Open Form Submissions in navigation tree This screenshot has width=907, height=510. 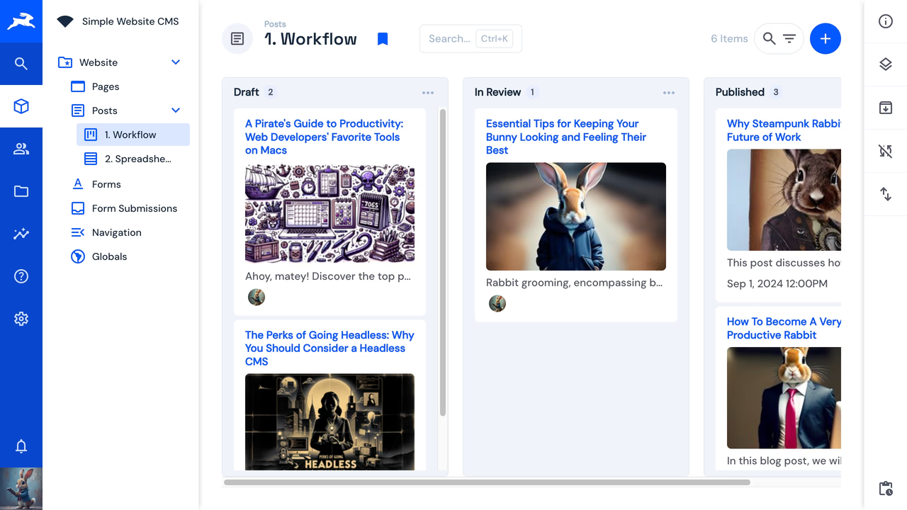point(134,208)
